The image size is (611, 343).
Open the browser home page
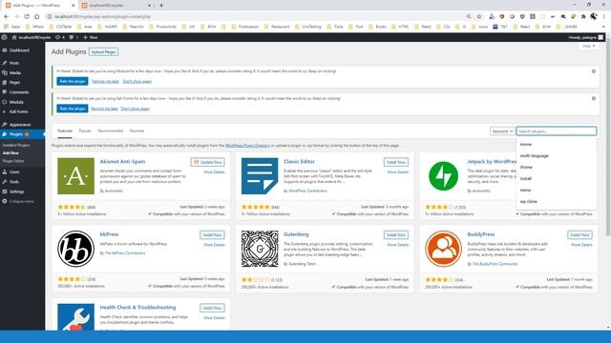(x=37, y=17)
